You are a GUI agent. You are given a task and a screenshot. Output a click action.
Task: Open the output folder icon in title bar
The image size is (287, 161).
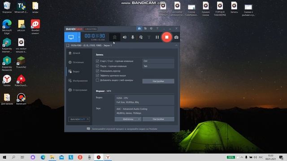point(145,29)
